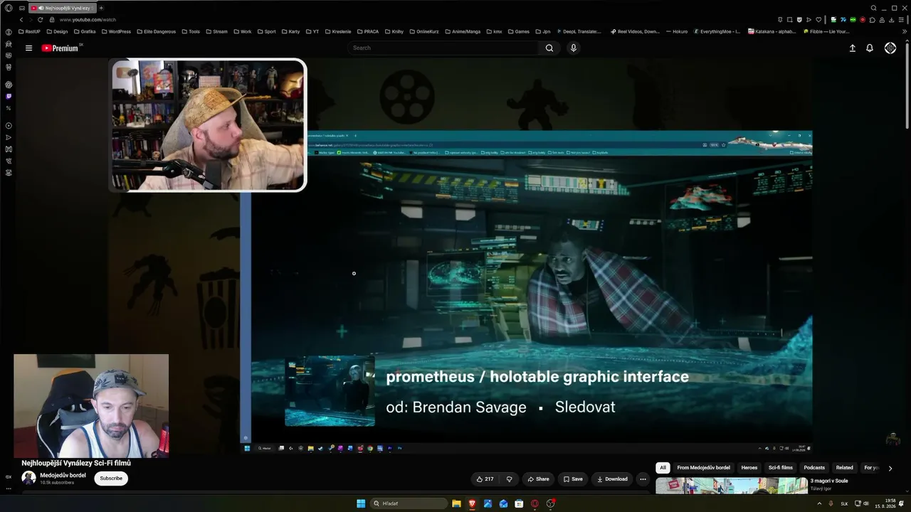Click the YouTube search input field
The width and height of the screenshot is (911, 512).
click(x=445, y=48)
